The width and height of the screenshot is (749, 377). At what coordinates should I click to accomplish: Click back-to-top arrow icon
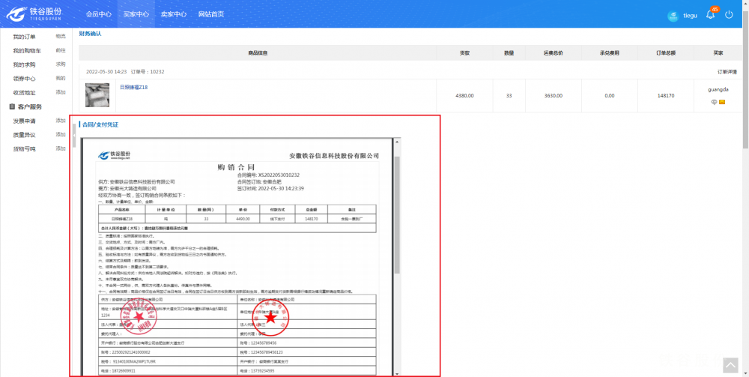730,364
